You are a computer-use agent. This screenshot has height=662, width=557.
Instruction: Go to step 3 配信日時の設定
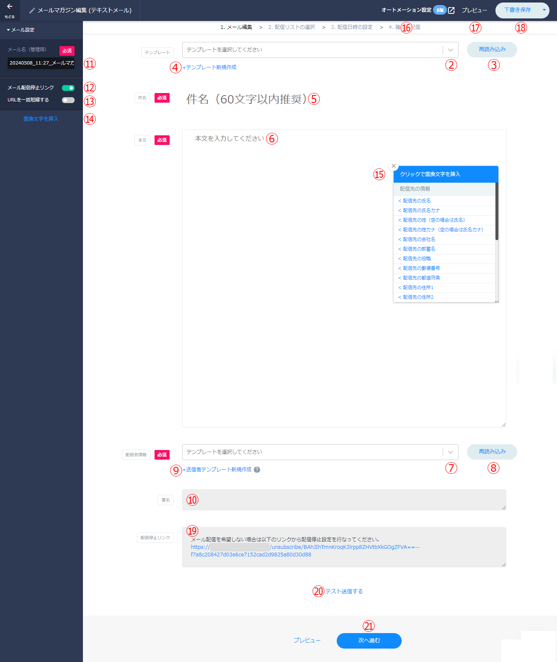pyautogui.click(x=352, y=27)
